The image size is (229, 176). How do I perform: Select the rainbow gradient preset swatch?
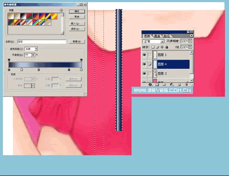click(x=36, y=22)
